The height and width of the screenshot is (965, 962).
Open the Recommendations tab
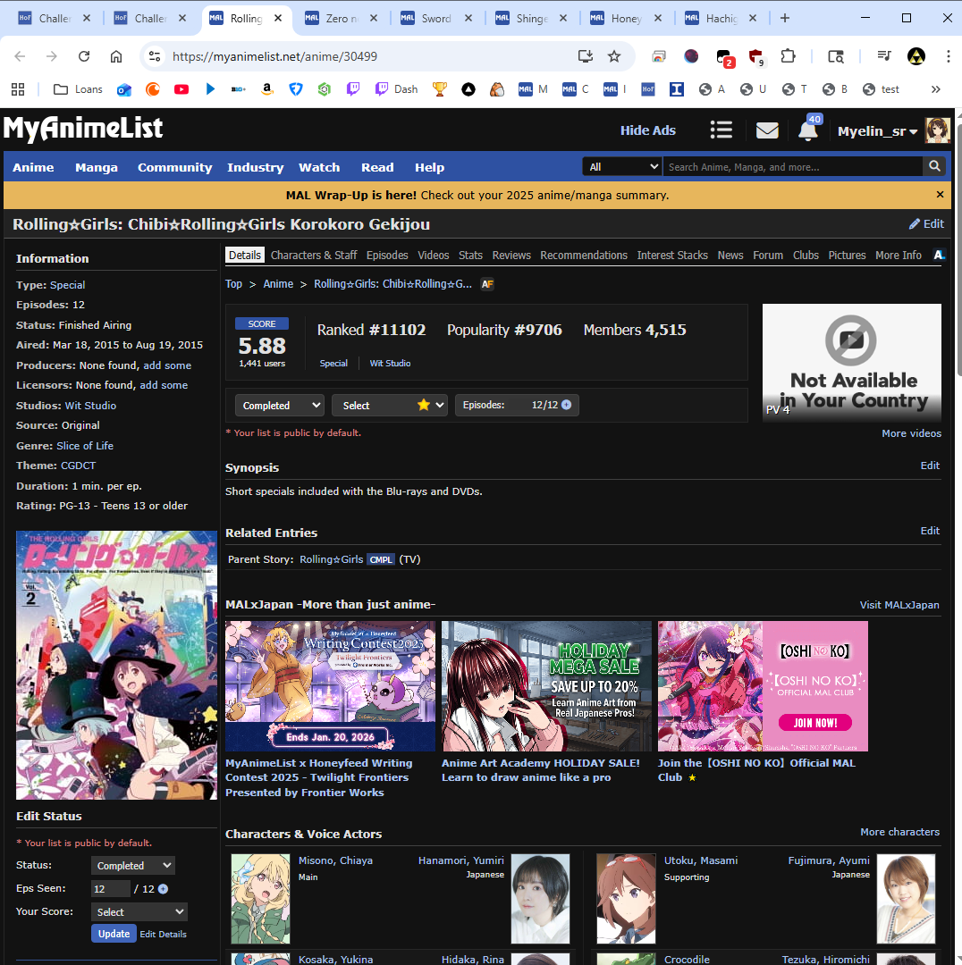tap(584, 255)
